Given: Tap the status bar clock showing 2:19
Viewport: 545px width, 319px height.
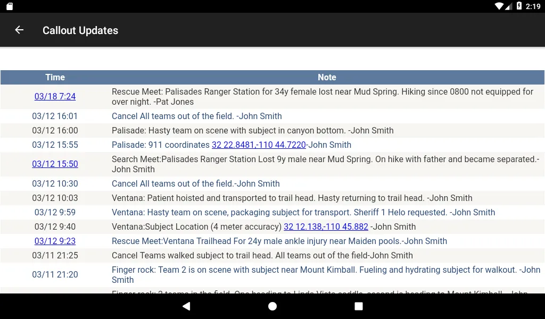Looking at the screenshot, I should click(533, 6).
